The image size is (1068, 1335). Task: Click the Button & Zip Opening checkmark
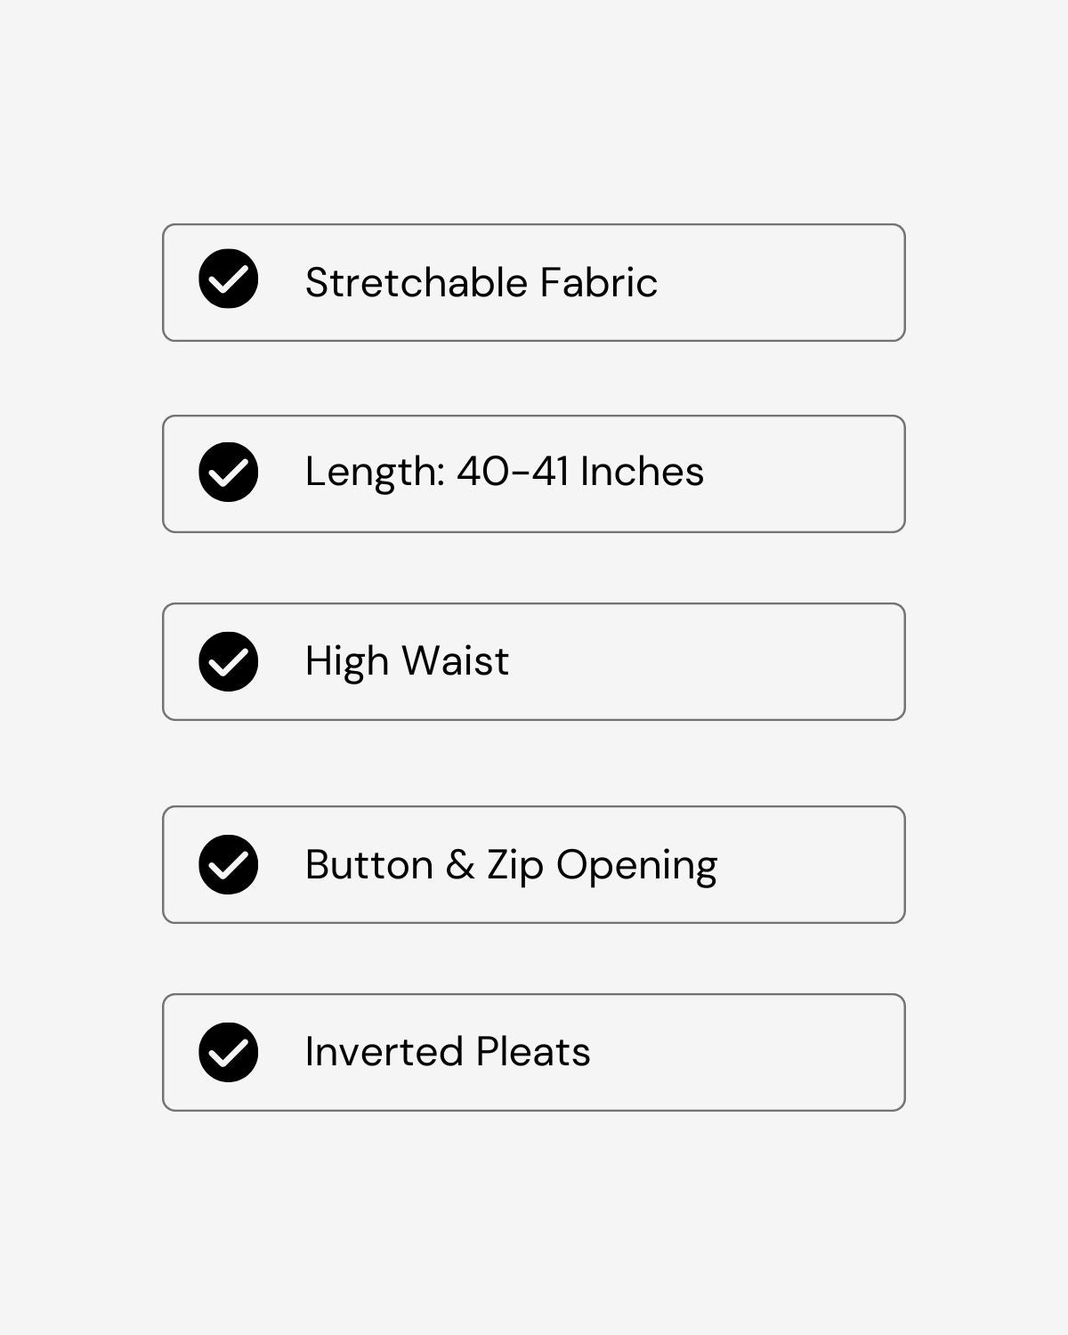tap(229, 864)
